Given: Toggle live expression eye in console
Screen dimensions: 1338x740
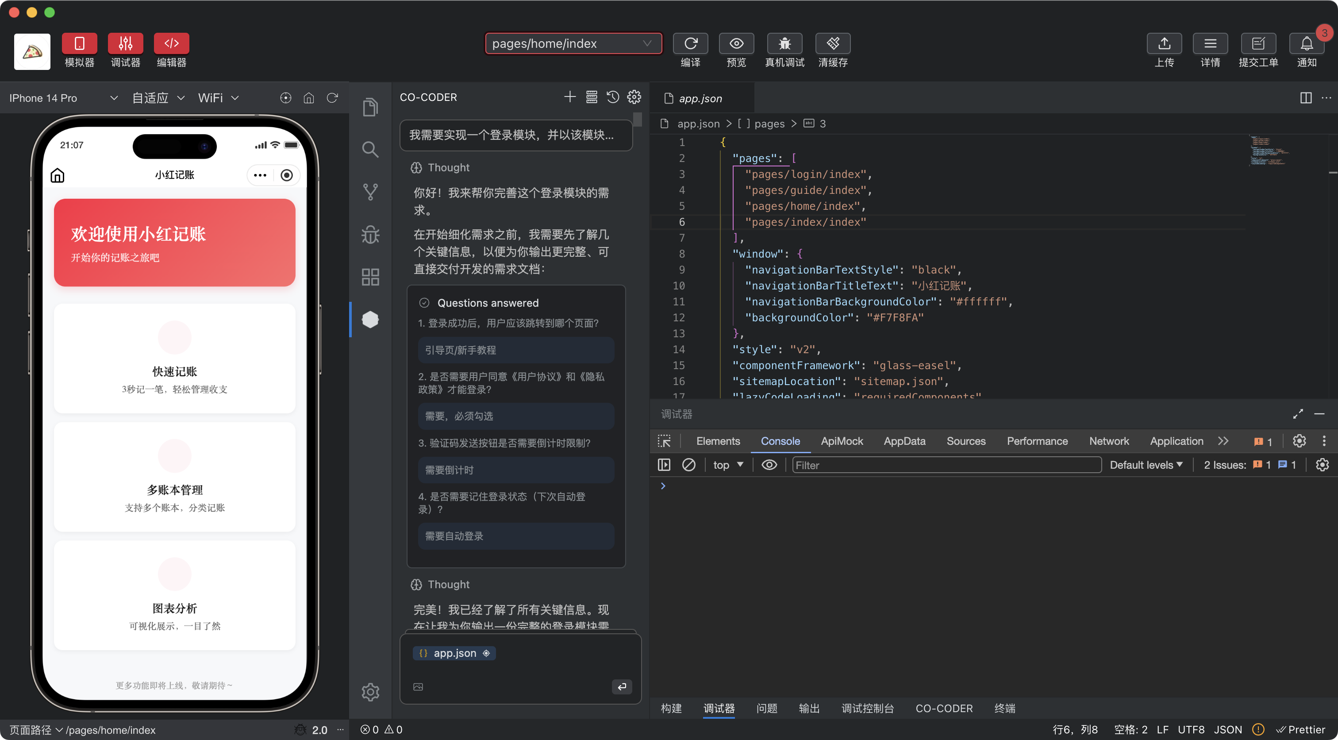Looking at the screenshot, I should (x=769, y=465).
